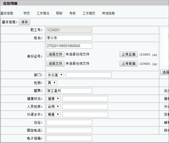Screen dimensions: 169x143
Task: Click the first 选择文件 button
Action: click(x=55, y=54)
